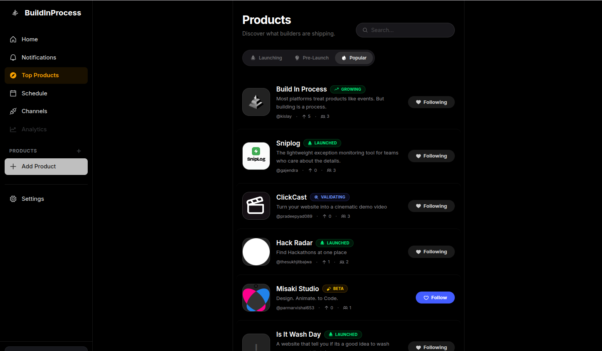Screen dimensions: 602x351
Task: Select the Launching filter tab
Action: pos(266,58)
